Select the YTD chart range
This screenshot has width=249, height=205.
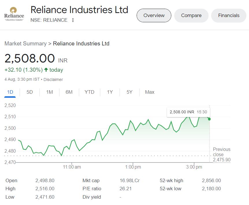click(89, 92)
